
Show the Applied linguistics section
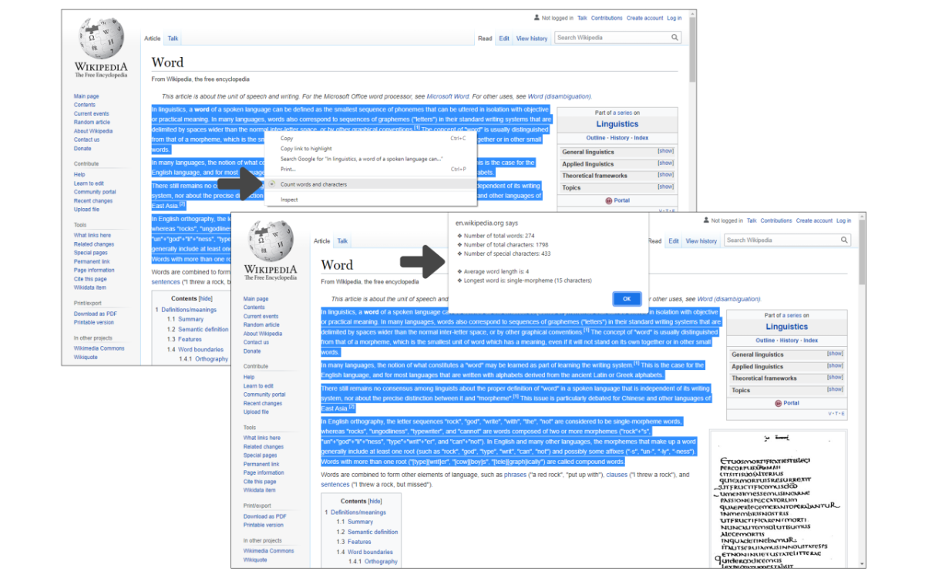[x=664, y=163]
